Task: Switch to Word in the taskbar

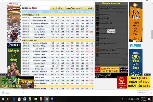Action: click(24, 99)
